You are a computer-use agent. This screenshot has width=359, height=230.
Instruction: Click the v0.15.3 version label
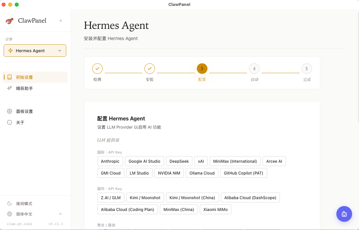pos(56,224)
